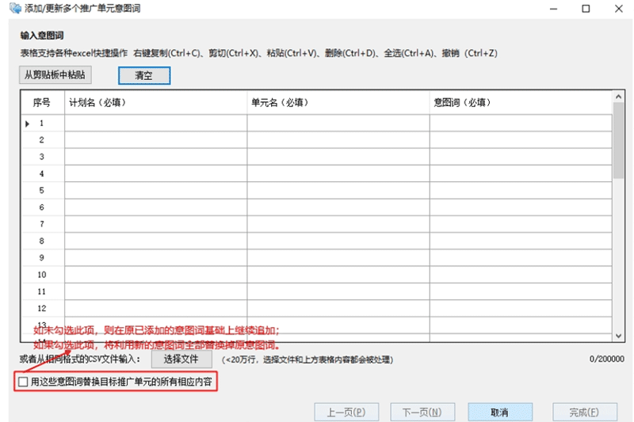This screenshot has width=634, height=422.
Task: Close the dialog with the X button
Action: pyautogui.click(x=617, y=9)
